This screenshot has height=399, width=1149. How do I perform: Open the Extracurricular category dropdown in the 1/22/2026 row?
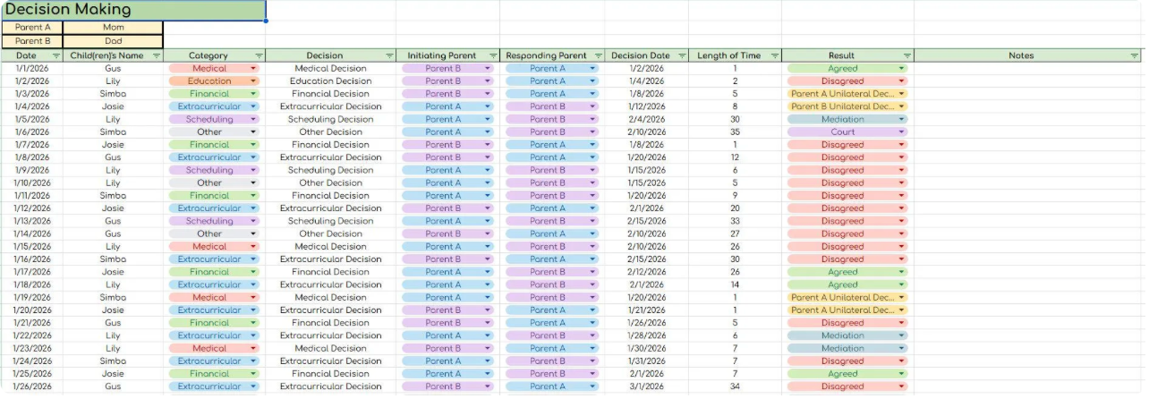pyautogui.click(x=253, y=335)
